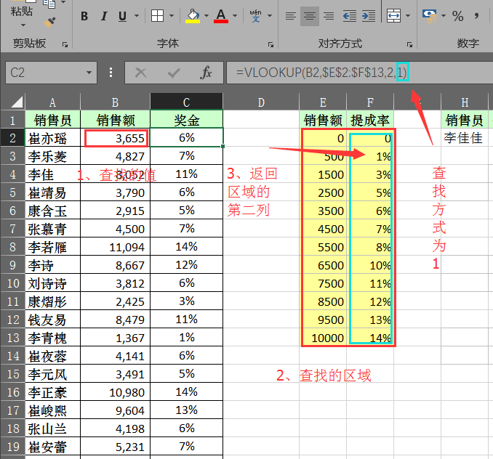Apply red font color

click(x=221, y=16)
